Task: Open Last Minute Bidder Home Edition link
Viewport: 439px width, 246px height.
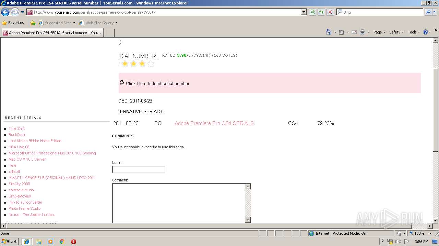Action: click(x=35, y=141)
